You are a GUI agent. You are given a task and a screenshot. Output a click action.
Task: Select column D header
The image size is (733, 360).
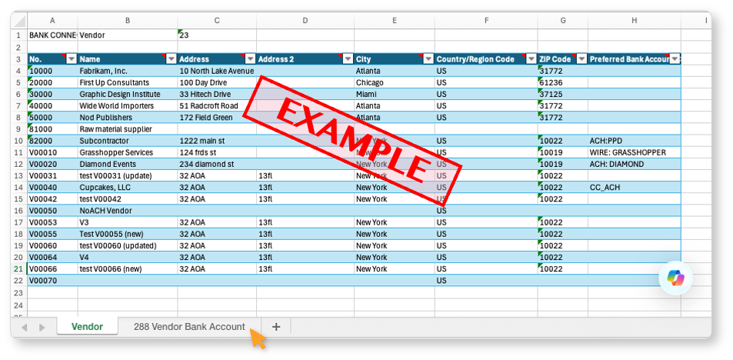(305, 21)
